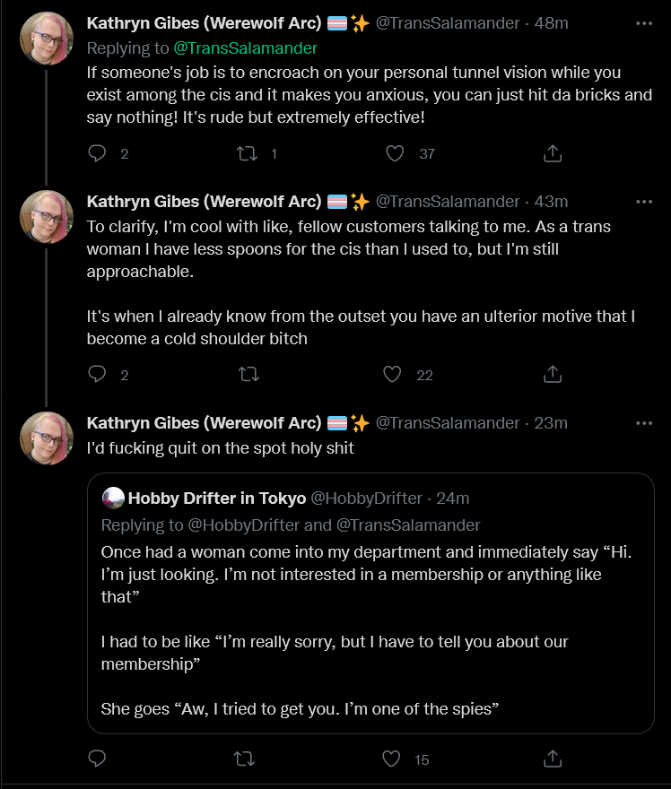
Task: Open the green @TransSalamander reply link
Action: click(245, 48)
